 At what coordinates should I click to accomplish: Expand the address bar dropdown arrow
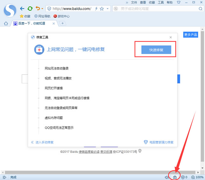tap(108, 9)
